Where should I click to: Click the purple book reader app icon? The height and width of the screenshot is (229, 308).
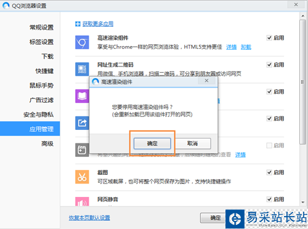point(82,96)
